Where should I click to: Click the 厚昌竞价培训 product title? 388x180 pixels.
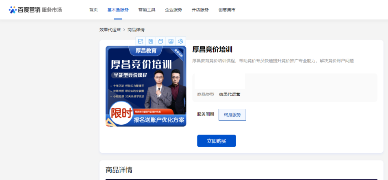(x=212, y=50)
